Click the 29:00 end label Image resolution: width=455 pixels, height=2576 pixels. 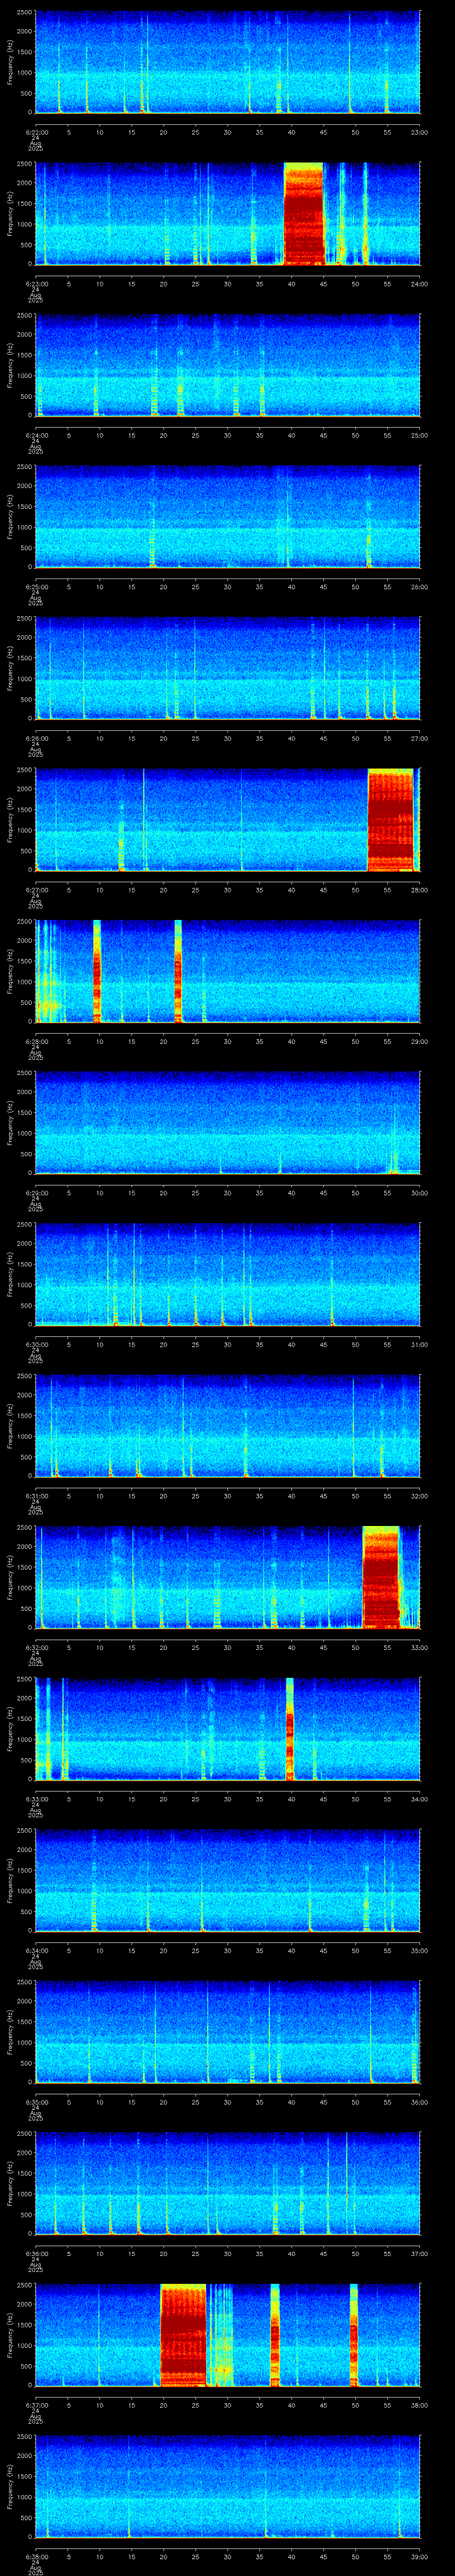point(419,1041)
